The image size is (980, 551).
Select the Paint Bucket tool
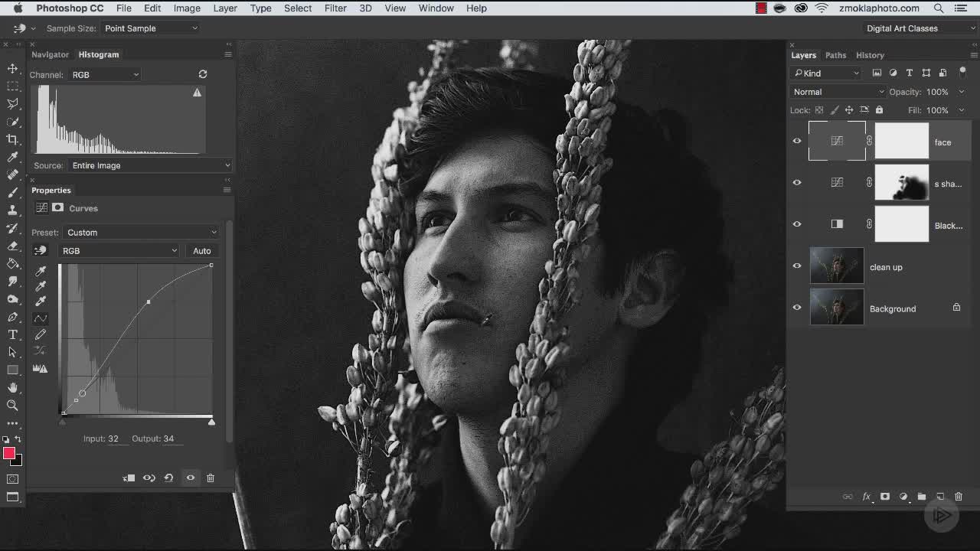[x=13, y=263]
